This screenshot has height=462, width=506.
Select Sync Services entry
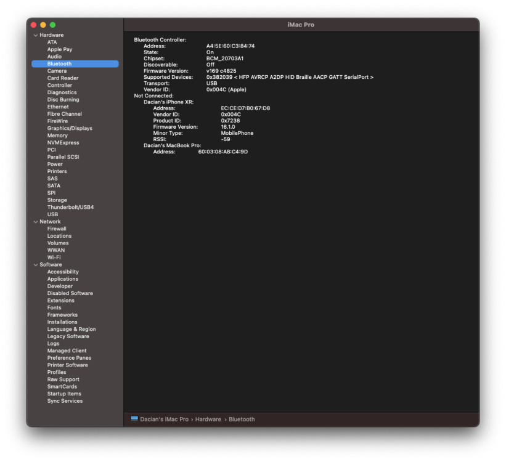click(65, 400)
